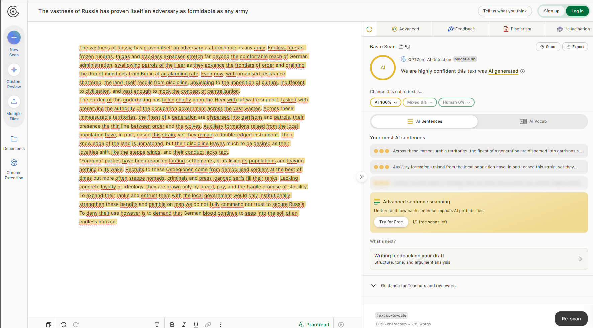Undo the last edit
The width and height of the screenshot is (593, 328).
63,324
